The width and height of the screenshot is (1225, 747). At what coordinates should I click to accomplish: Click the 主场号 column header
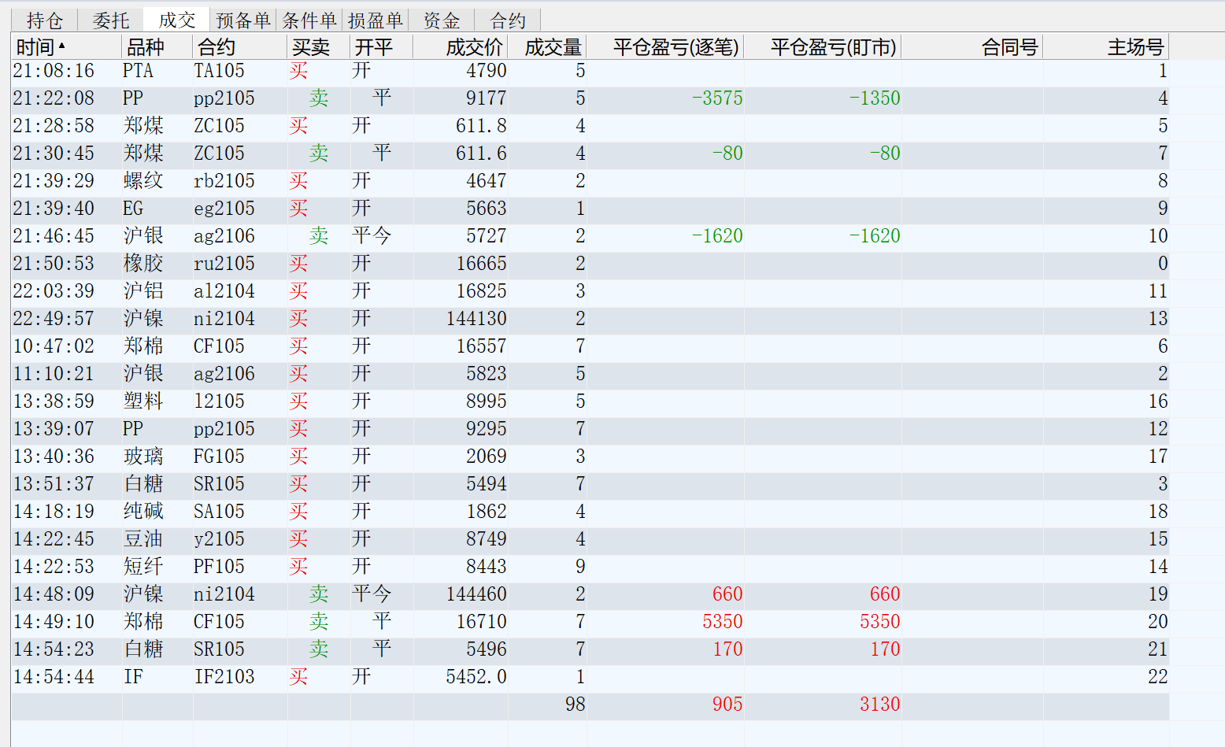pos(1106,47)
